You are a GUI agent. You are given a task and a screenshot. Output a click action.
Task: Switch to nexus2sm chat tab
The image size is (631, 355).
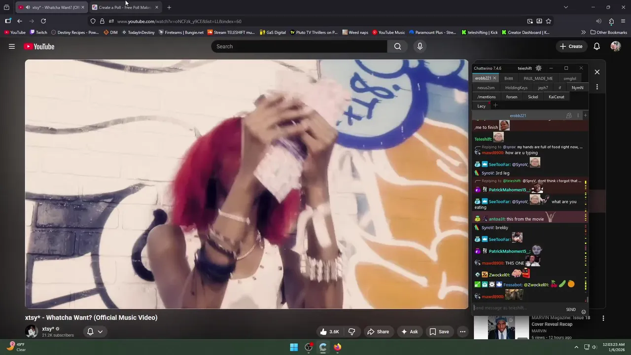pyautogui.click(x=486, y=88)
